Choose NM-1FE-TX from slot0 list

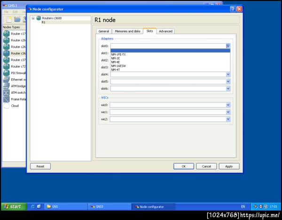(x=170, y=54)
